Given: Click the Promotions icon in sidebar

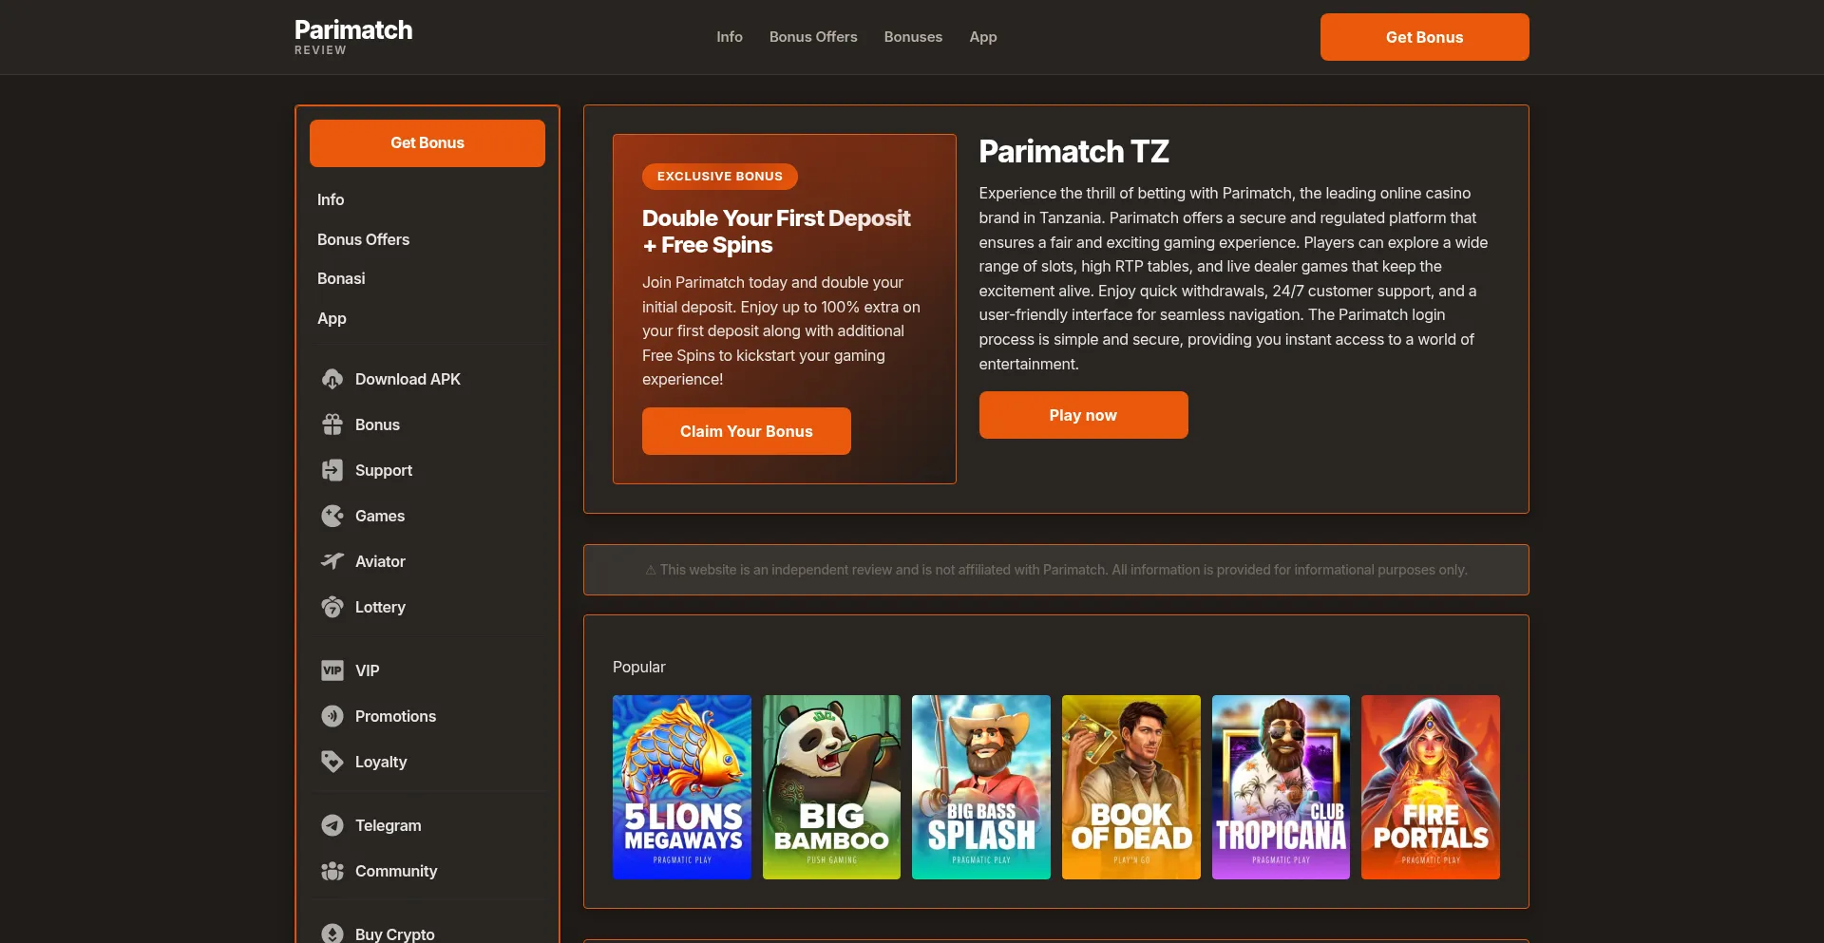Looking at the screenshot, I should [332, 716].
